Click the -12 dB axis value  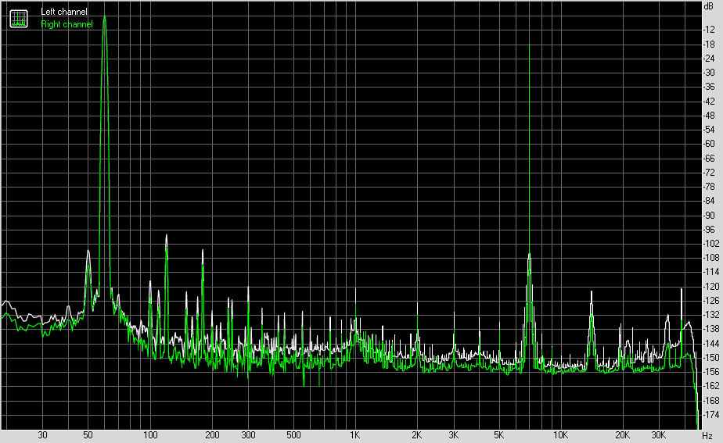pos(709,30)
